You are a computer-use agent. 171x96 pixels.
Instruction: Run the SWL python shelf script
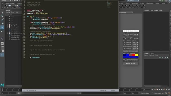(x=140, y=6)
